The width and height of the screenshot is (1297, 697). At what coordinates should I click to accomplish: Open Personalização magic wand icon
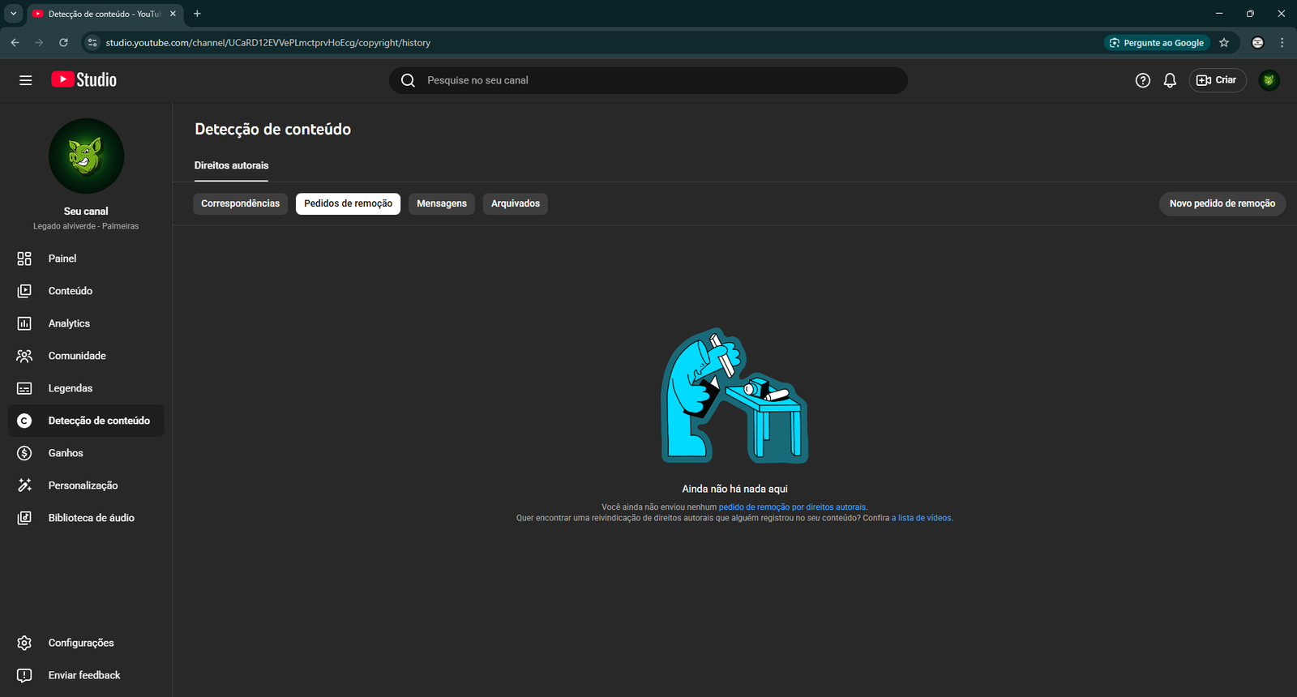(24, 485)
